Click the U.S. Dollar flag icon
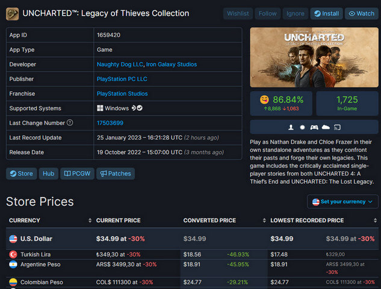The width and height of the screenshot is (381, 289). [13, 239]
